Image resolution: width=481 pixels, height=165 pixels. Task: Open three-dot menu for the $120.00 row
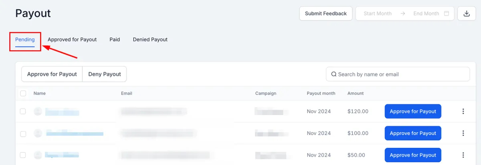(463, 111)
